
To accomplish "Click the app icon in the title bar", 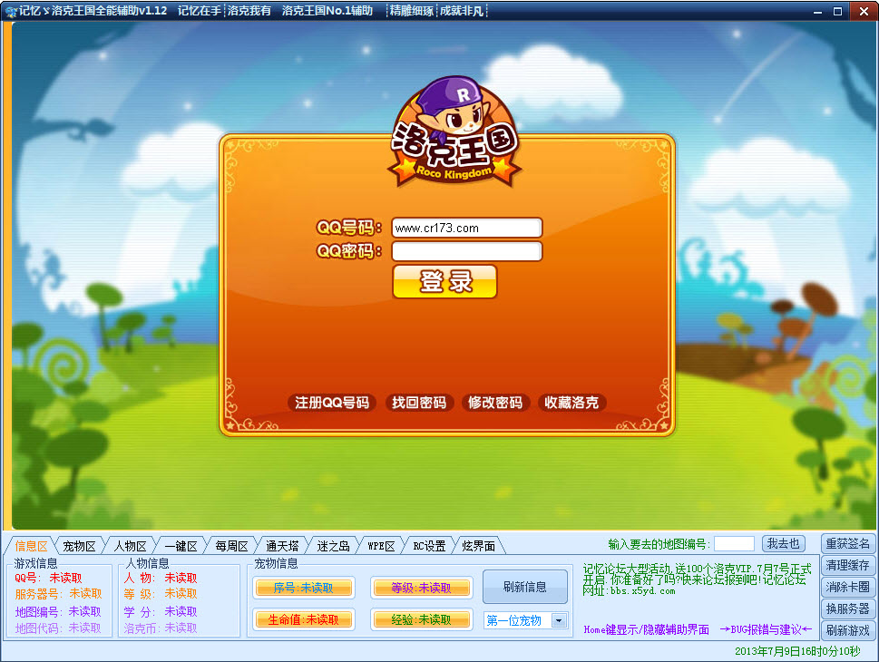I will pos(10,11).
